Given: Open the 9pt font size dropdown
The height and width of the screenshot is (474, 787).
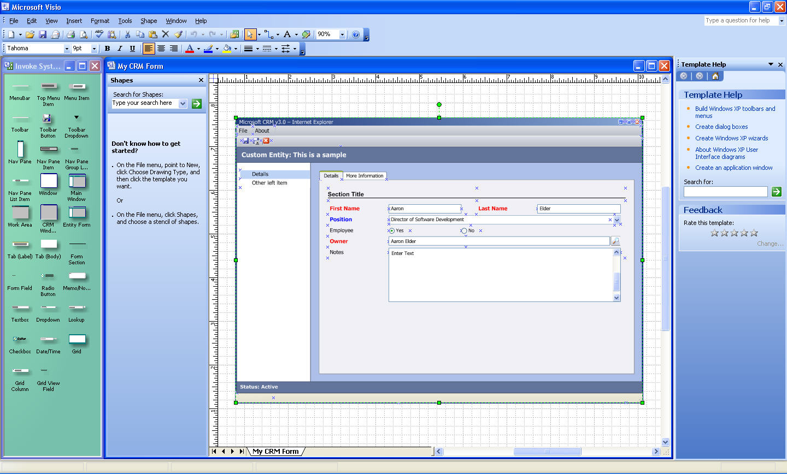Looking at the screenshot, I should [x=94, y=49].
